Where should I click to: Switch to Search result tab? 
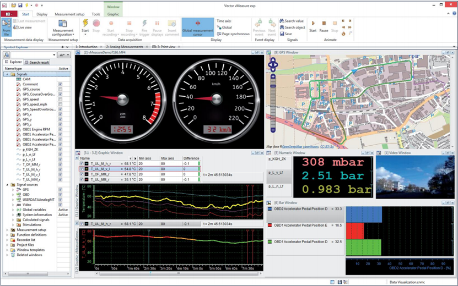37,62
